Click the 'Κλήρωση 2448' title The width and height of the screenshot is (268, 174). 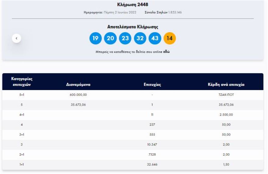click(x=133, y=5)
